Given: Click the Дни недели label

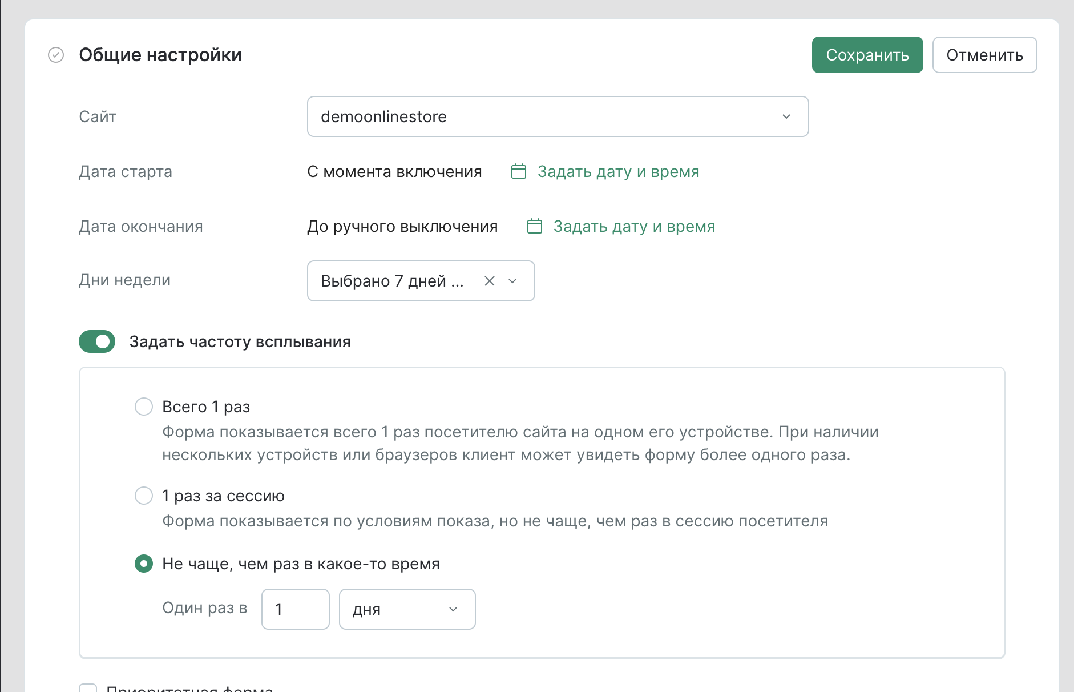Looking at the screenshot, I should (125, 280).
